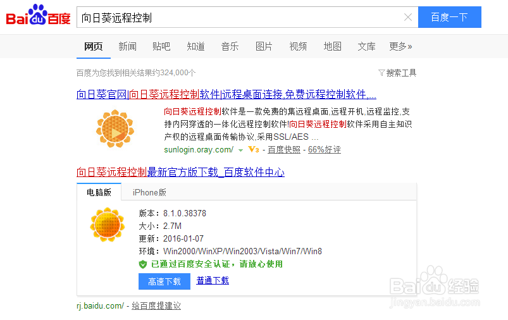508x320 pixels.
Task: Click the Baidu logo
Action: (38, 15)
